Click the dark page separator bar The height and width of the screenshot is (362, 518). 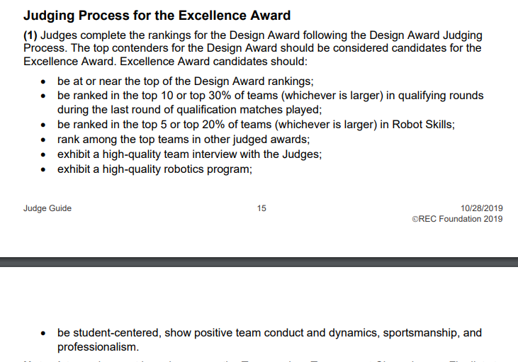point(259,262)
